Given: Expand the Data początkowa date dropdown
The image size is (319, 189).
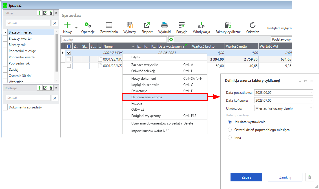Looking at the screenshot, I should [x=311, y=92].
